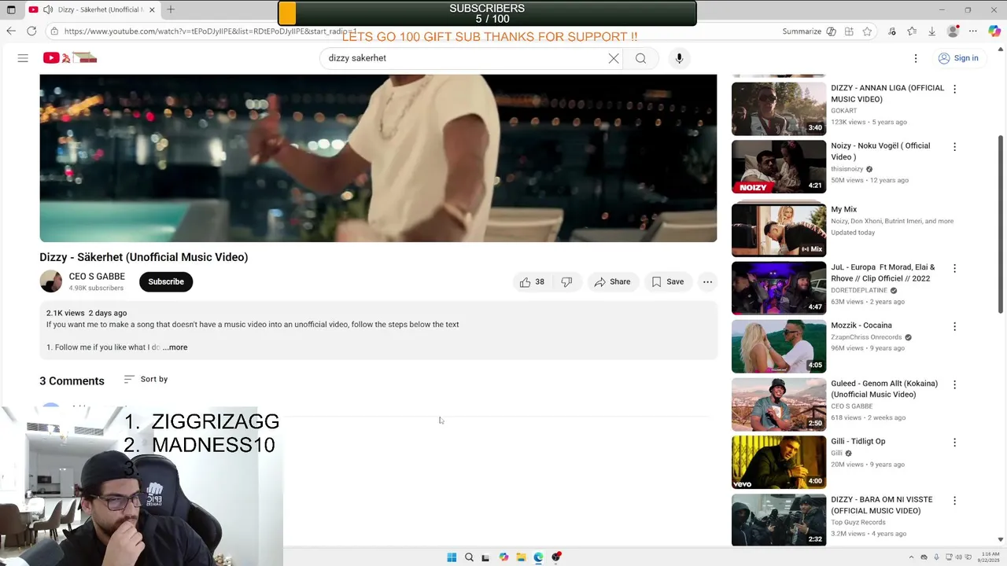This screenshot has width=1007, height=566.
Task: Open options for DIZZY - BARA OM NI VISSTE
Action: (x=954, y=501)
